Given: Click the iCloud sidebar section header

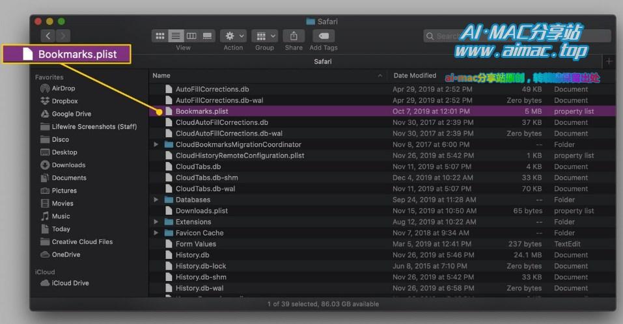Looking at the screenshot, I should pyautogui.click(x=45, y=272).
